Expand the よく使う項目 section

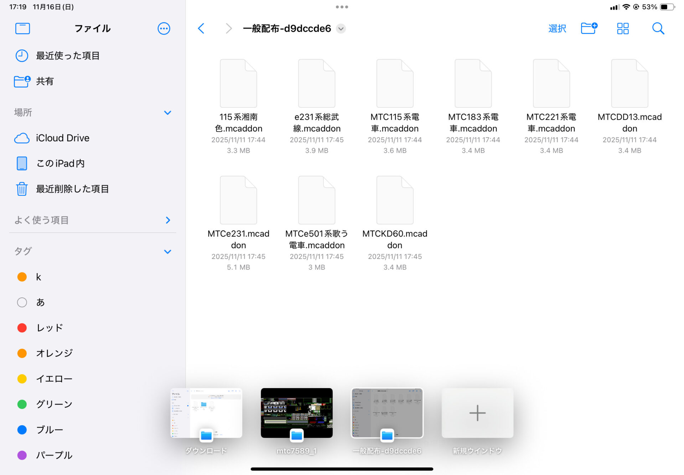(x=168, y=220)
